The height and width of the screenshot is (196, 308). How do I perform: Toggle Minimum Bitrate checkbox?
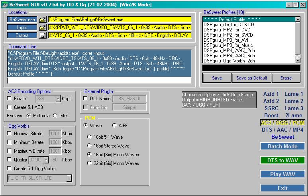pyautogui.click(x=9, y=142)
